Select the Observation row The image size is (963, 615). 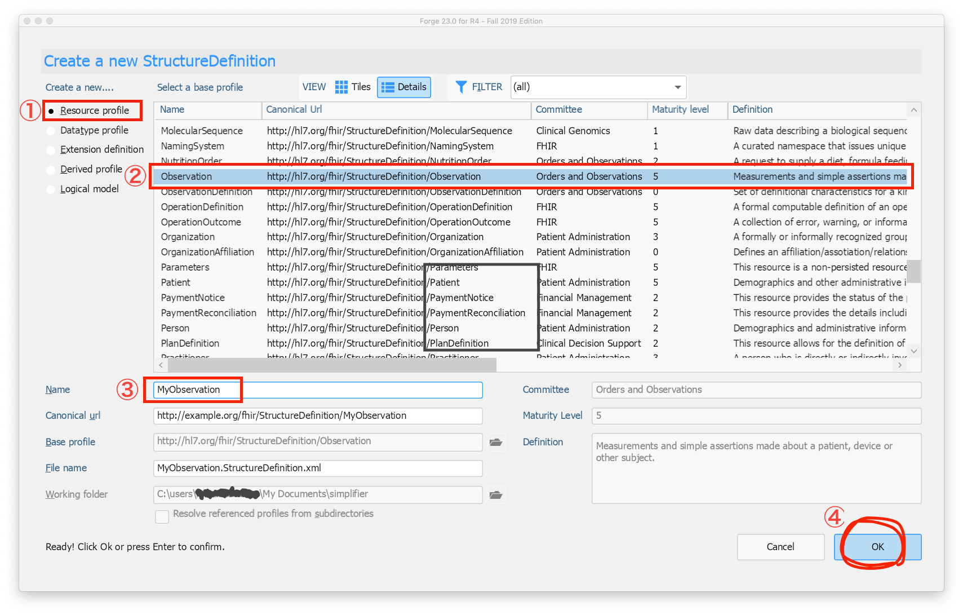coord(531,176)
